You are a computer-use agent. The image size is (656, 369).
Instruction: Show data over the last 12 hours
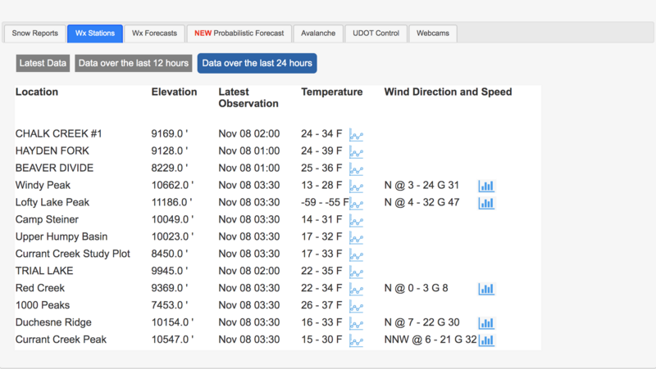(x=134, y=63)
